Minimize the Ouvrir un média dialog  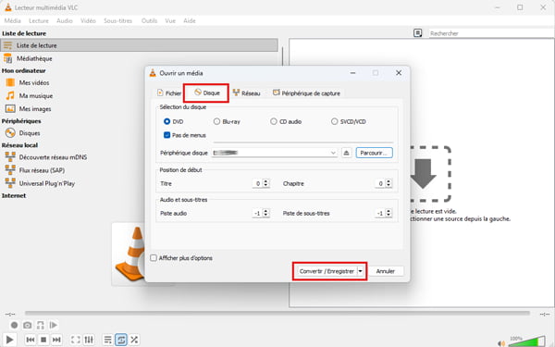(353, 72)
